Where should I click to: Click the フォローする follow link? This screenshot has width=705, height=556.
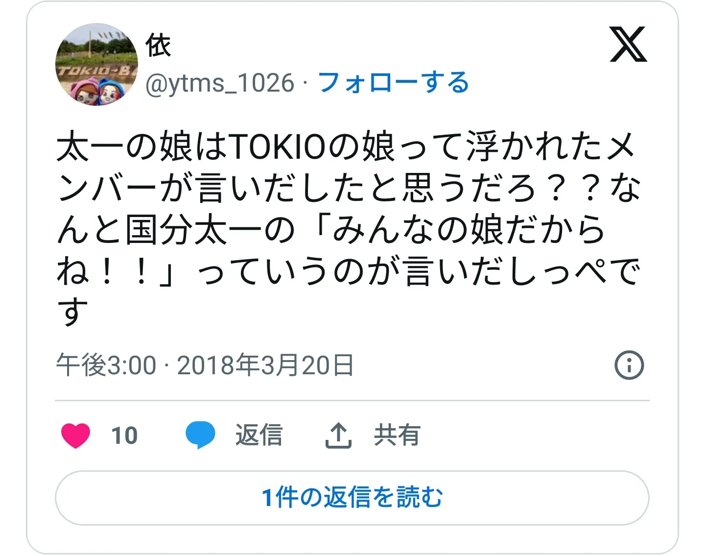click(x=393, y=82)
